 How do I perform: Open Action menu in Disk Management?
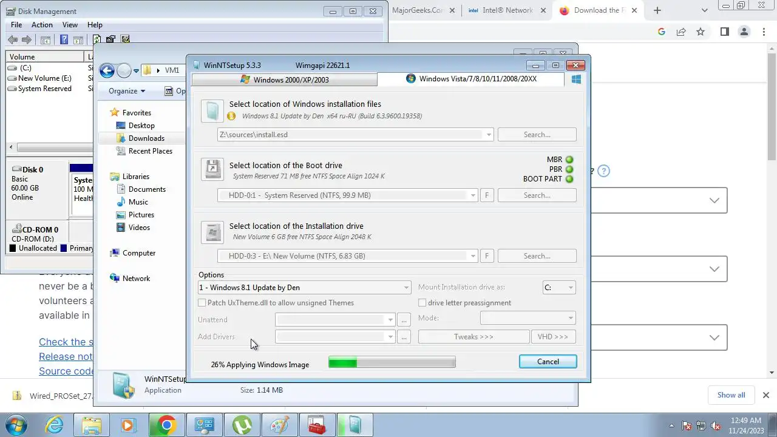[x=42, y=25]
